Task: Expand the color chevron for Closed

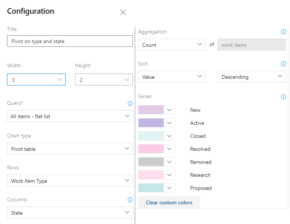Action: (x=169, y=136)
